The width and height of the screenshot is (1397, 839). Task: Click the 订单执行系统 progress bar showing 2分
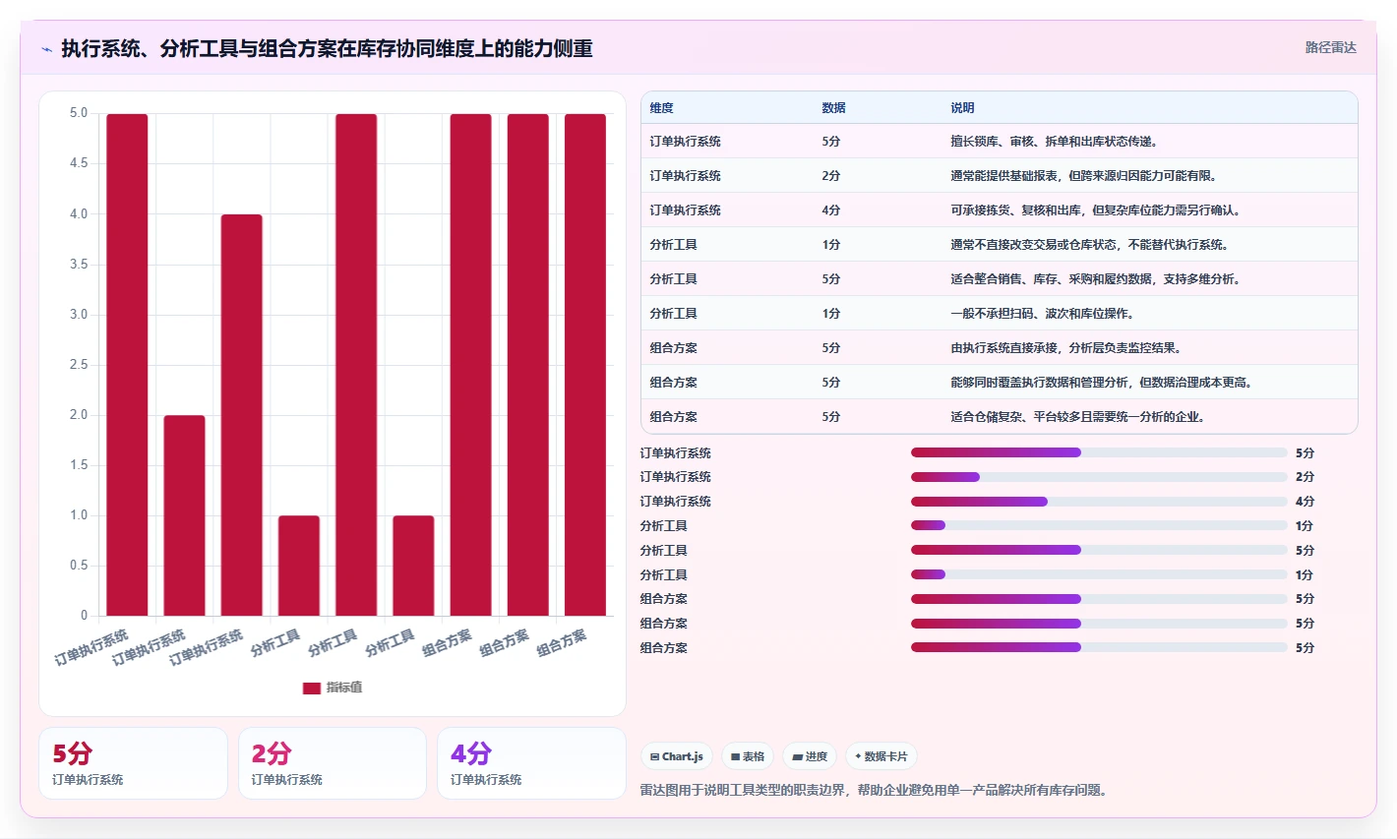[1099, 477]
